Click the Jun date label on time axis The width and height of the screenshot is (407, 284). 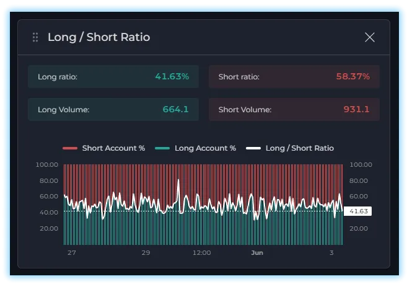(x=257, y=253)
